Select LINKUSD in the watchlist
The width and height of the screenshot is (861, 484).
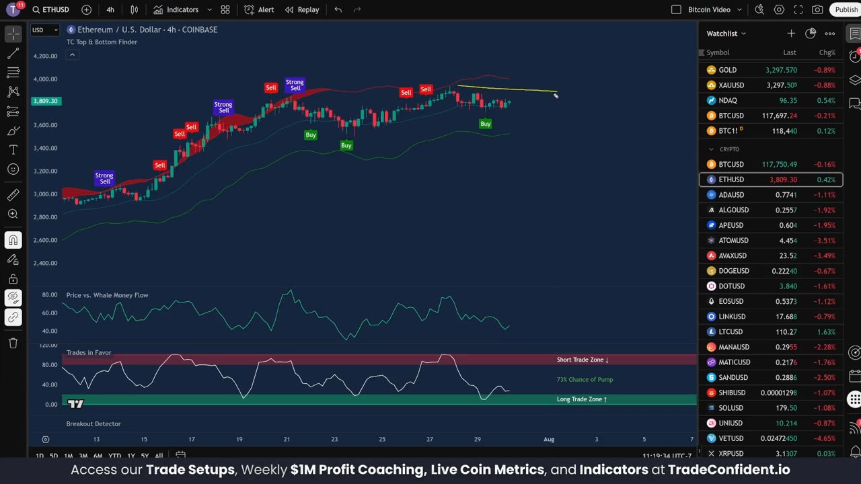[x=771, y=317]
